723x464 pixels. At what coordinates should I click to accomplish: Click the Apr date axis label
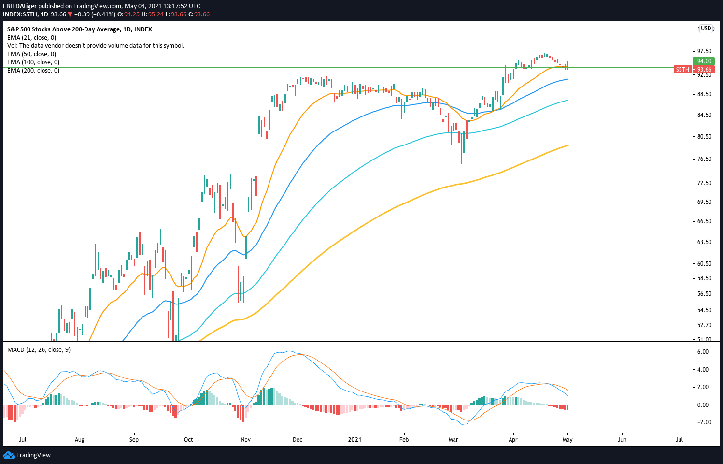[513, 440]
